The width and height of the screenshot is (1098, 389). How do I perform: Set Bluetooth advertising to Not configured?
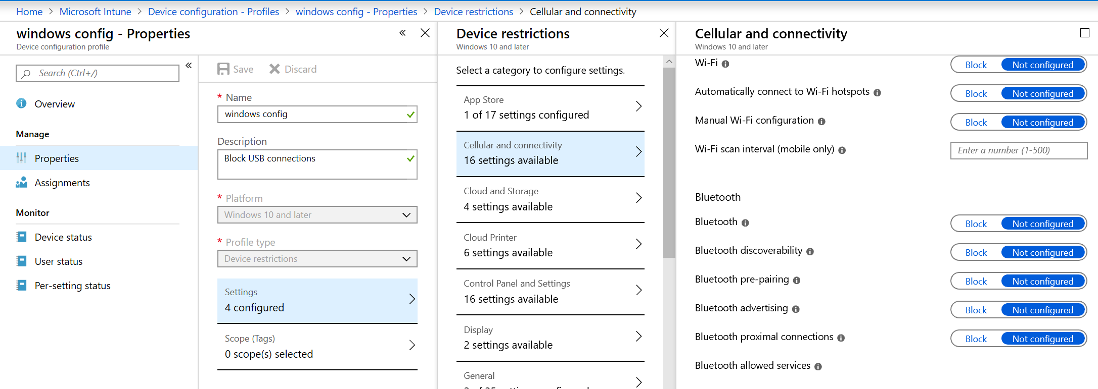pos(1042,310)
